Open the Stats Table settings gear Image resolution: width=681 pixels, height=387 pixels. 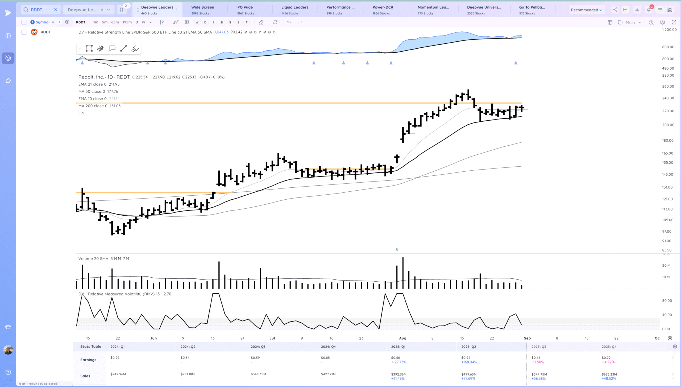675,347
